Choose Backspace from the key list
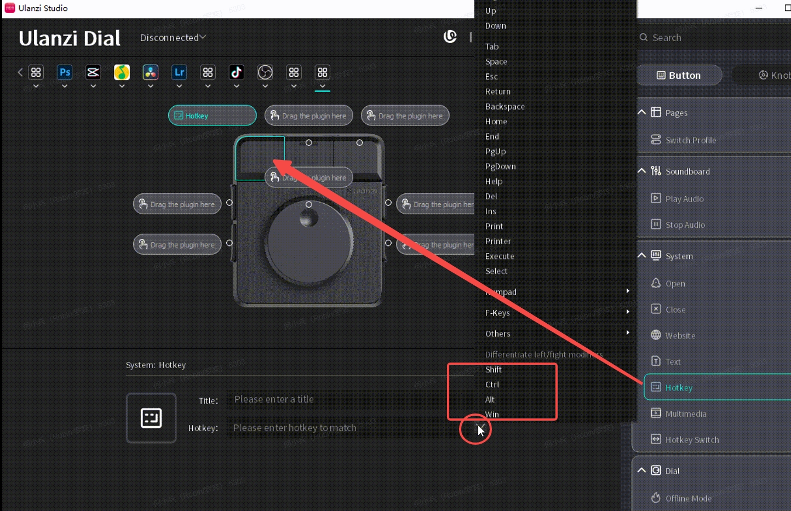This screenshot has width=791, height=511. click(x=505, y=106)
